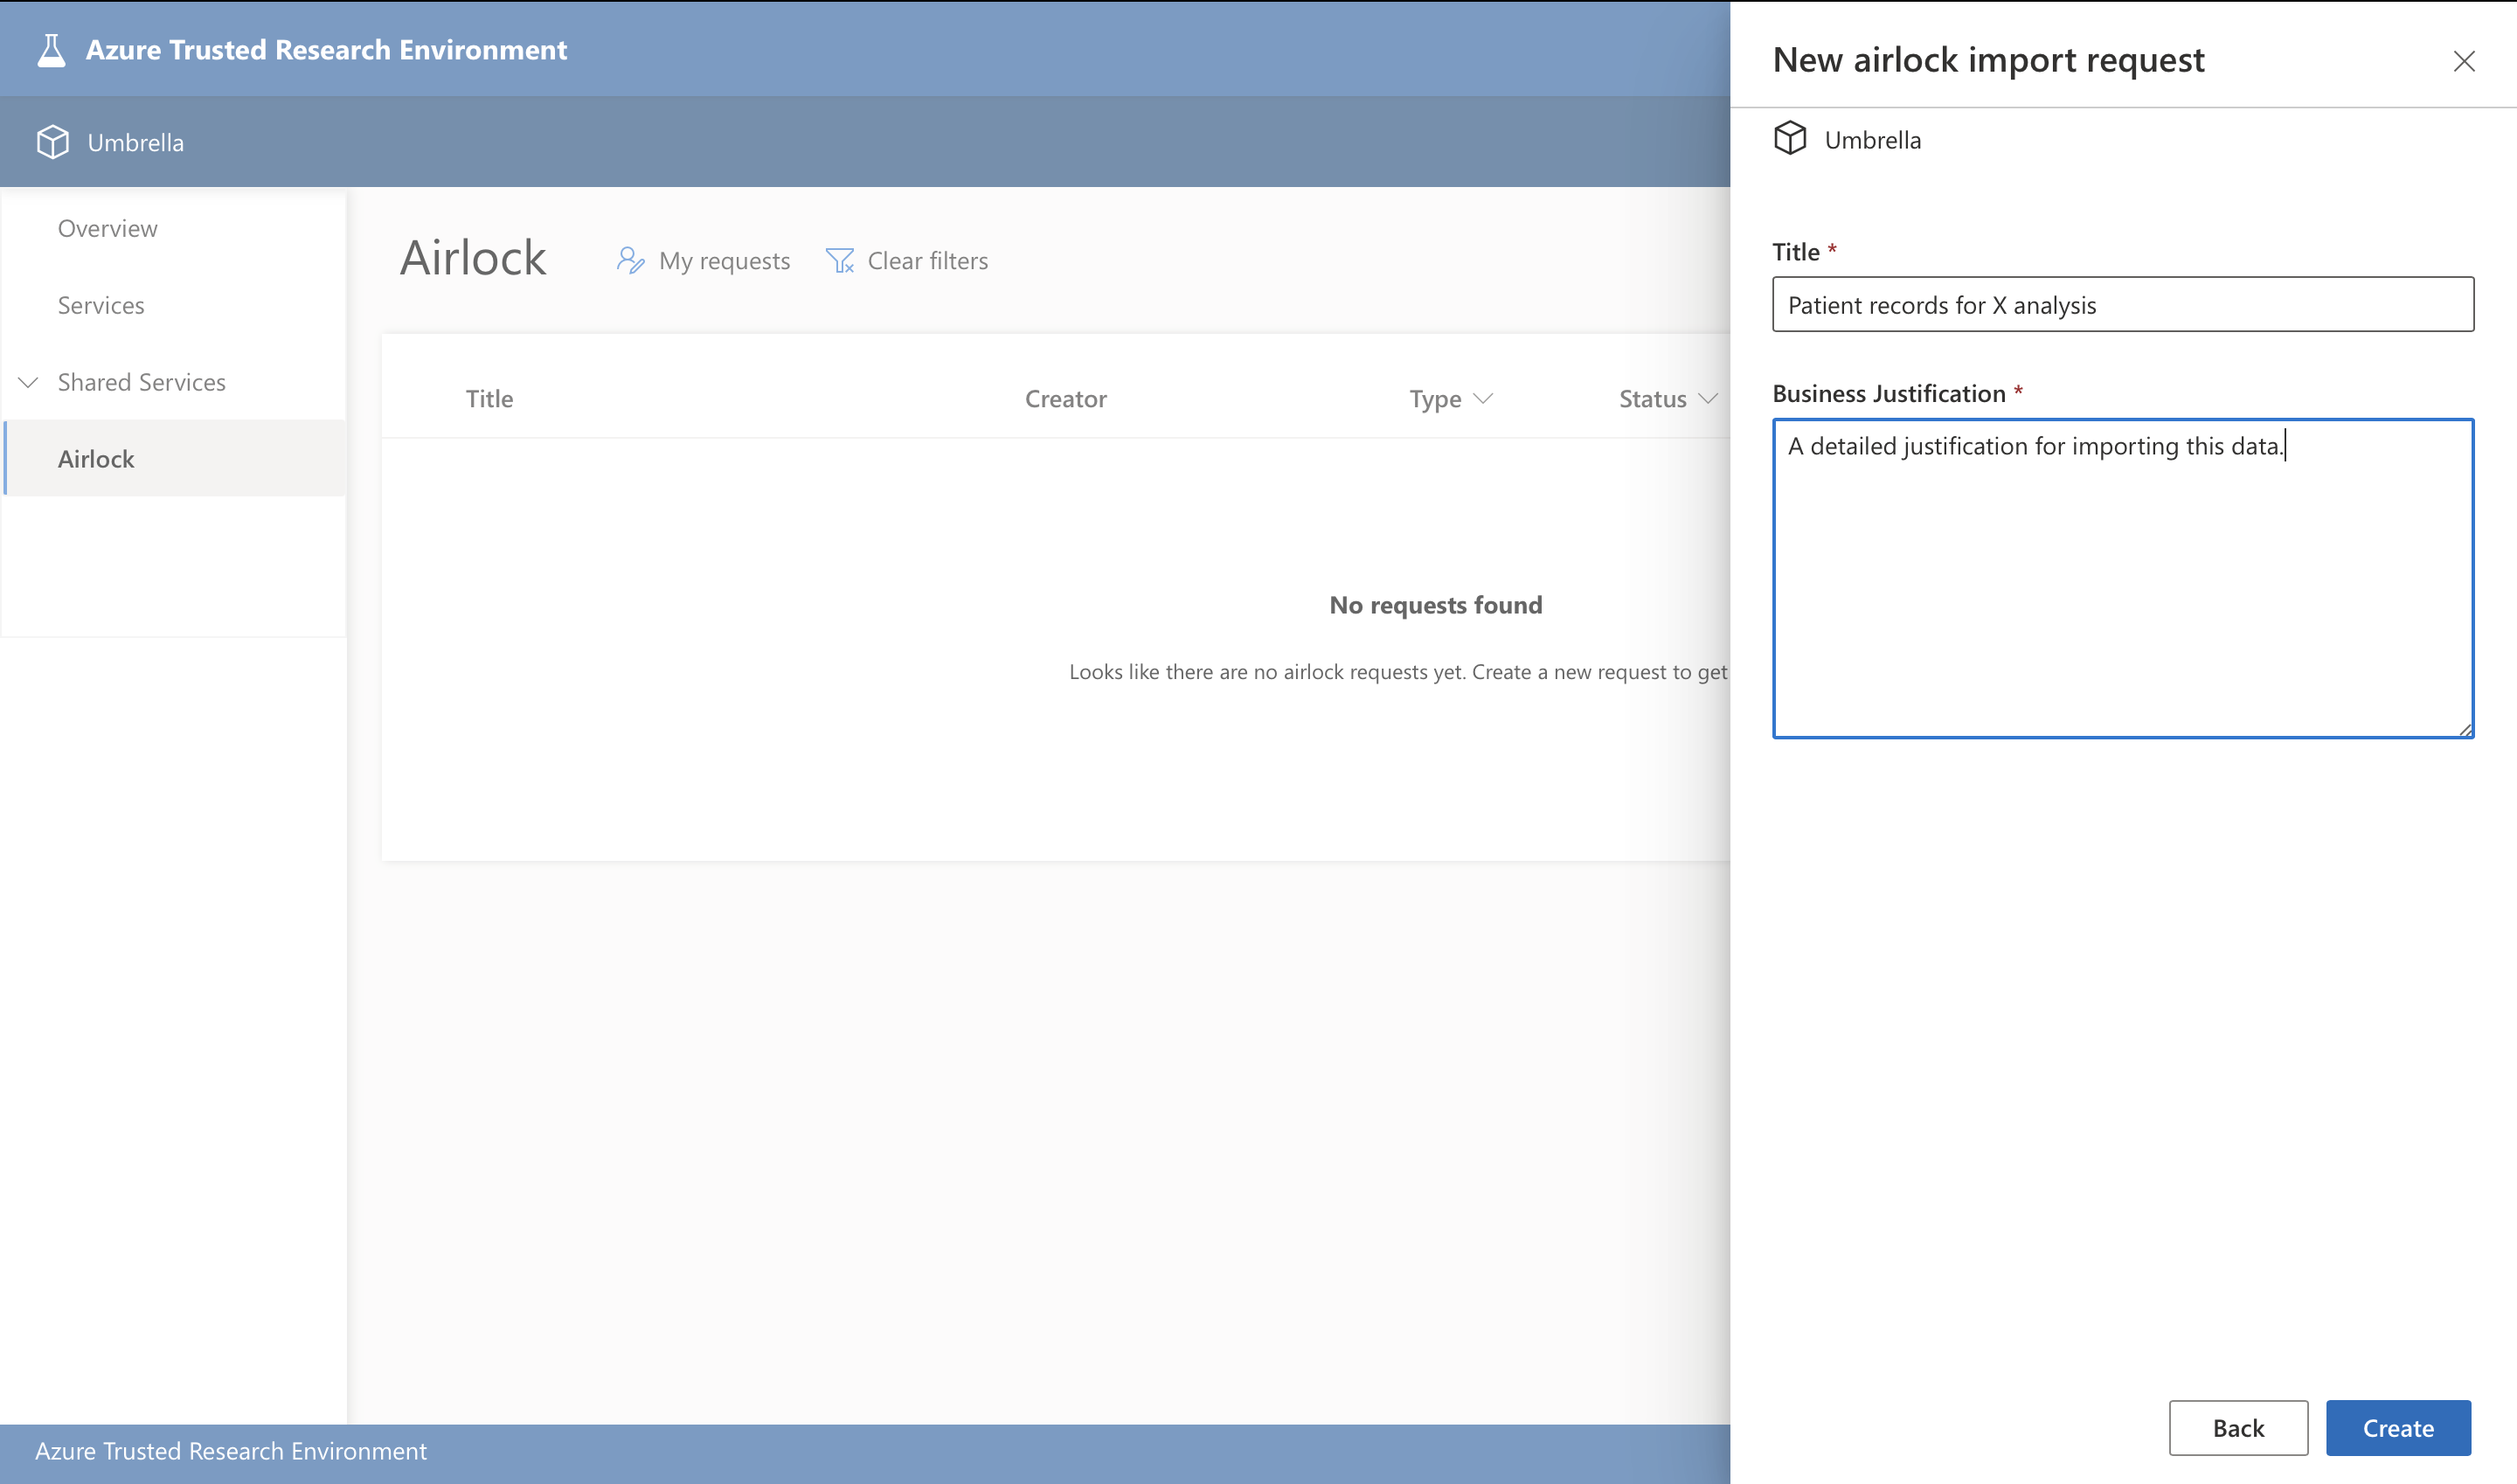Click the cube icon in import panel
The image size is (2517, 1484).
click(1790, 138)
